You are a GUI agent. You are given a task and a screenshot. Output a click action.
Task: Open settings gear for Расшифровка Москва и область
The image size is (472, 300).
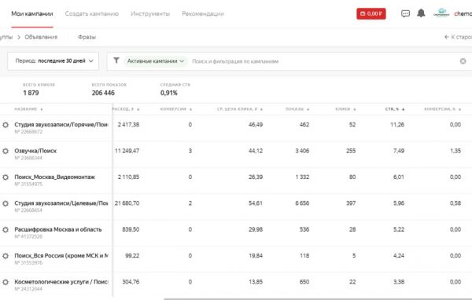pos(6,229)
